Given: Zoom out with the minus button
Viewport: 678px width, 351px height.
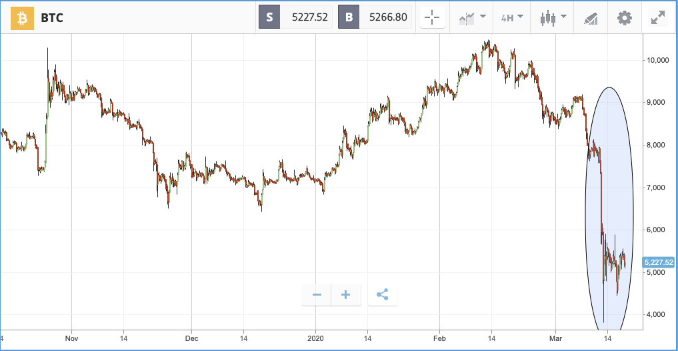Looking at the screenshot, I should 317,295.
